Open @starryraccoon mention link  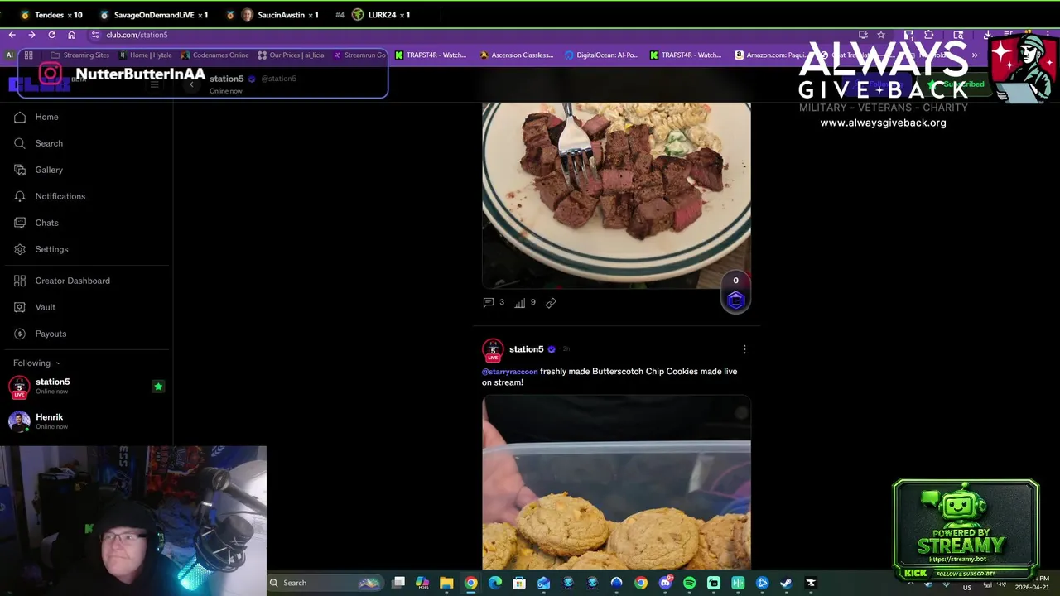tap(509, 372)
